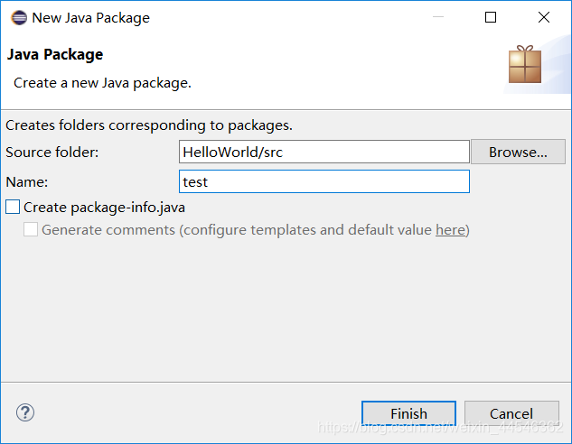Open help via question mark icon

click(x=25, y=413)
